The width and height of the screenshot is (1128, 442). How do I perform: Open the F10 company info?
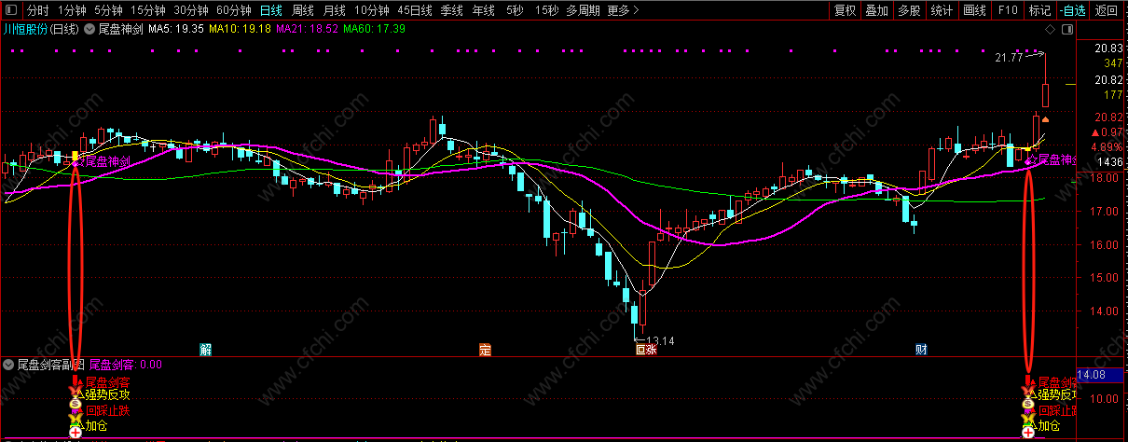pos(1007,11)
